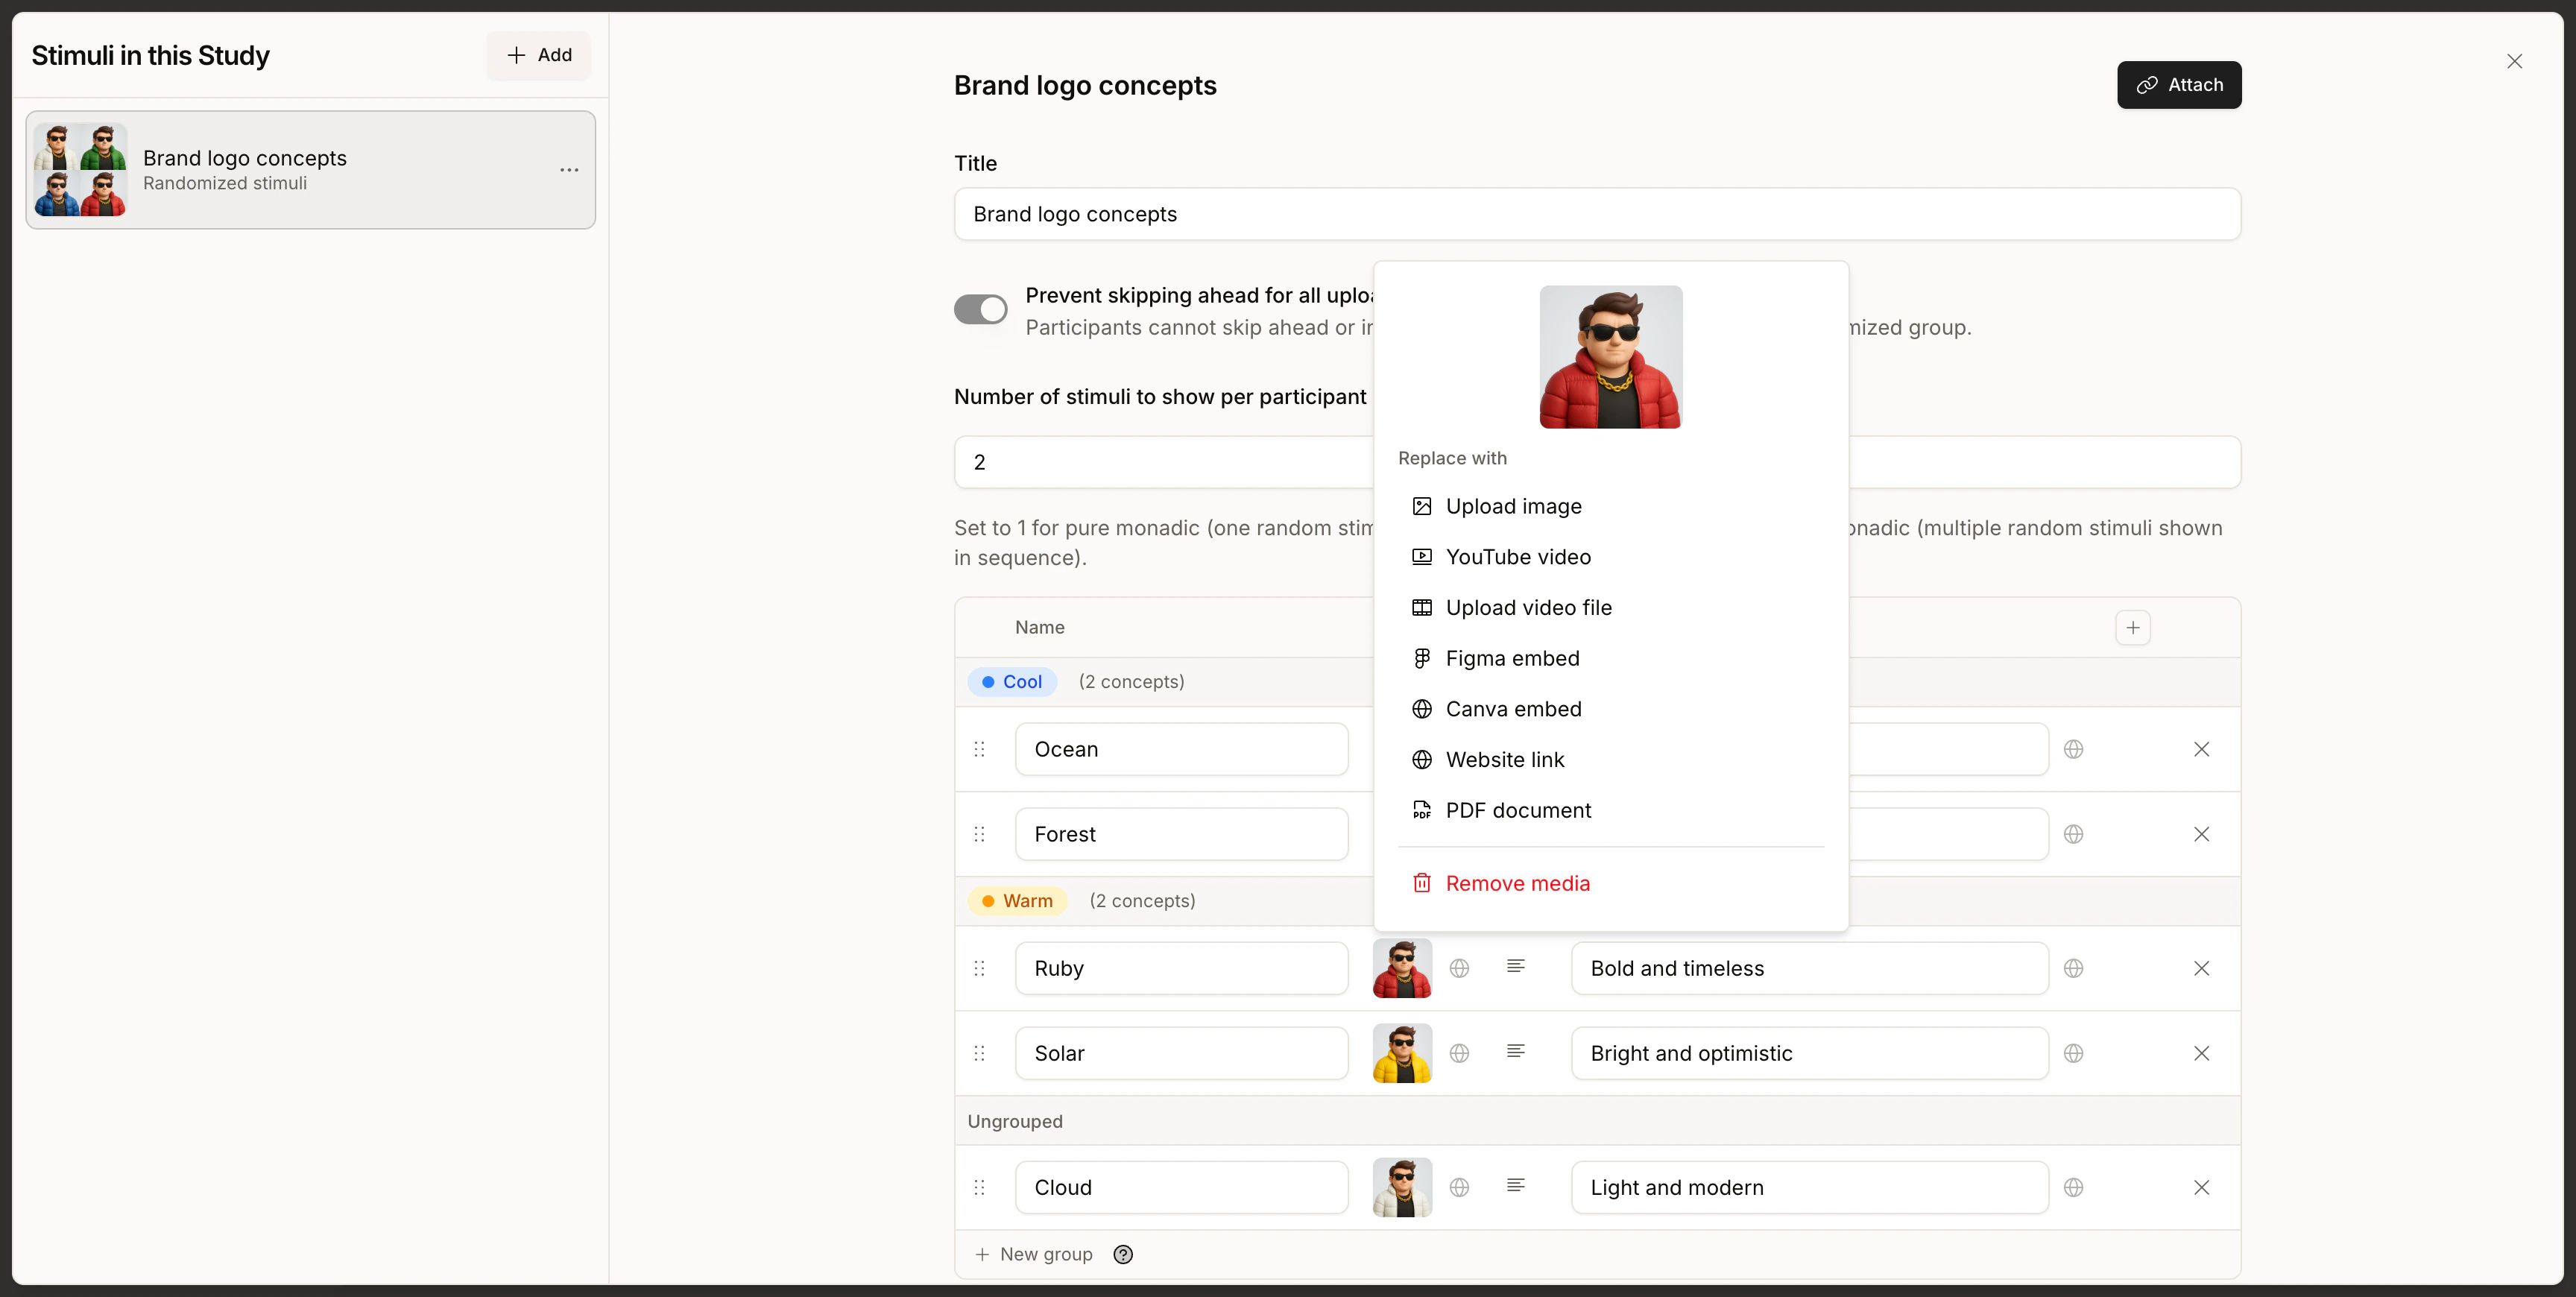Click the New group link below the table
This screenshot has width=2576, height=1297.
[1034, 1254]
